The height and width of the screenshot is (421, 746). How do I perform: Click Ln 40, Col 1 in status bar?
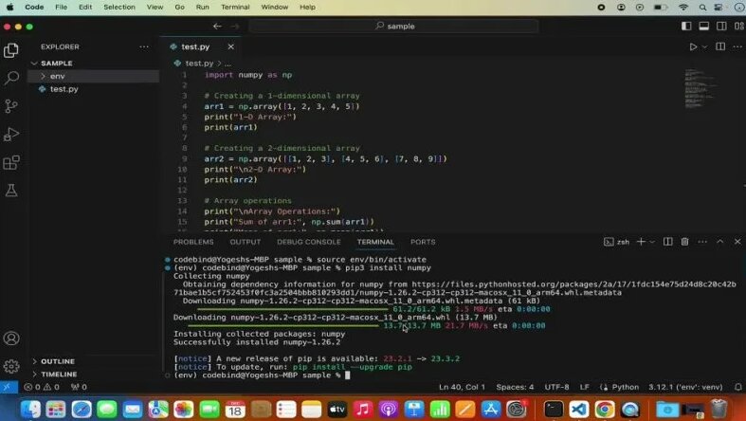(462, 387)
